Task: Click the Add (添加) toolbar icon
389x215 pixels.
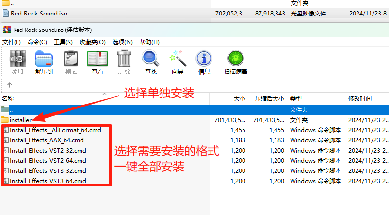Action: coord(17,59)
